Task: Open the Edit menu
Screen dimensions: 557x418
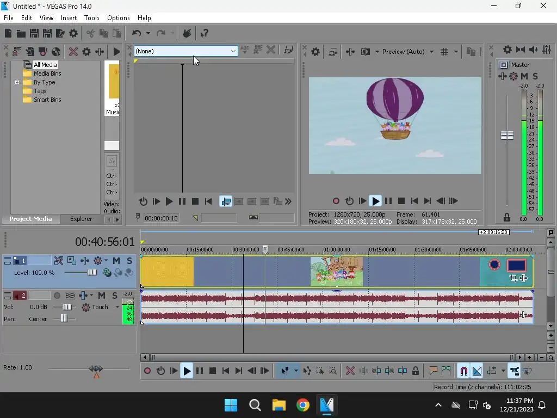Action: 27,18
